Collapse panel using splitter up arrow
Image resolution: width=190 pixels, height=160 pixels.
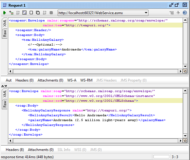(x=2, y=86)
